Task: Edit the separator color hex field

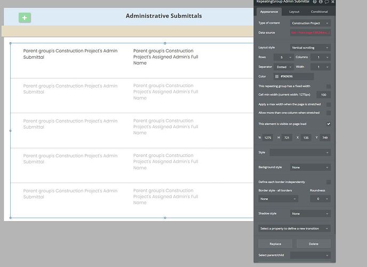Action: tap(296, 76)
